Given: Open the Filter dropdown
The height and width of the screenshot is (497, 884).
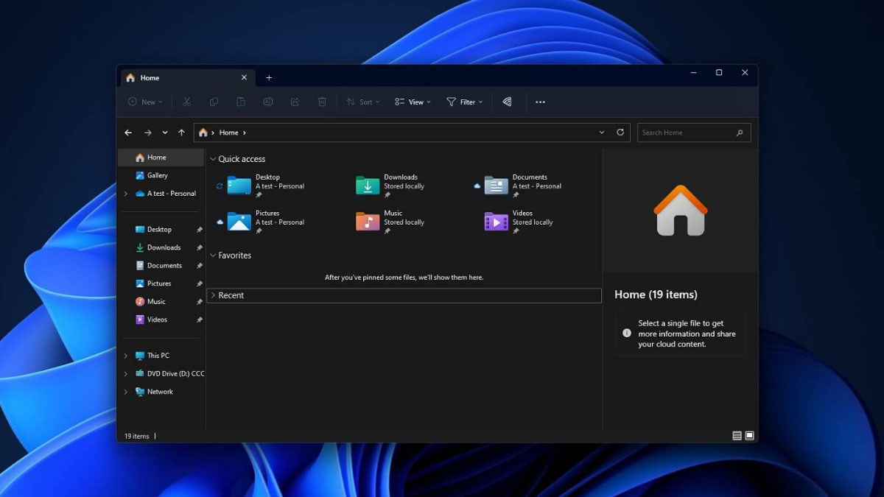Looking at the screenshot, I should pyautogui.click(x=465, y=102).
